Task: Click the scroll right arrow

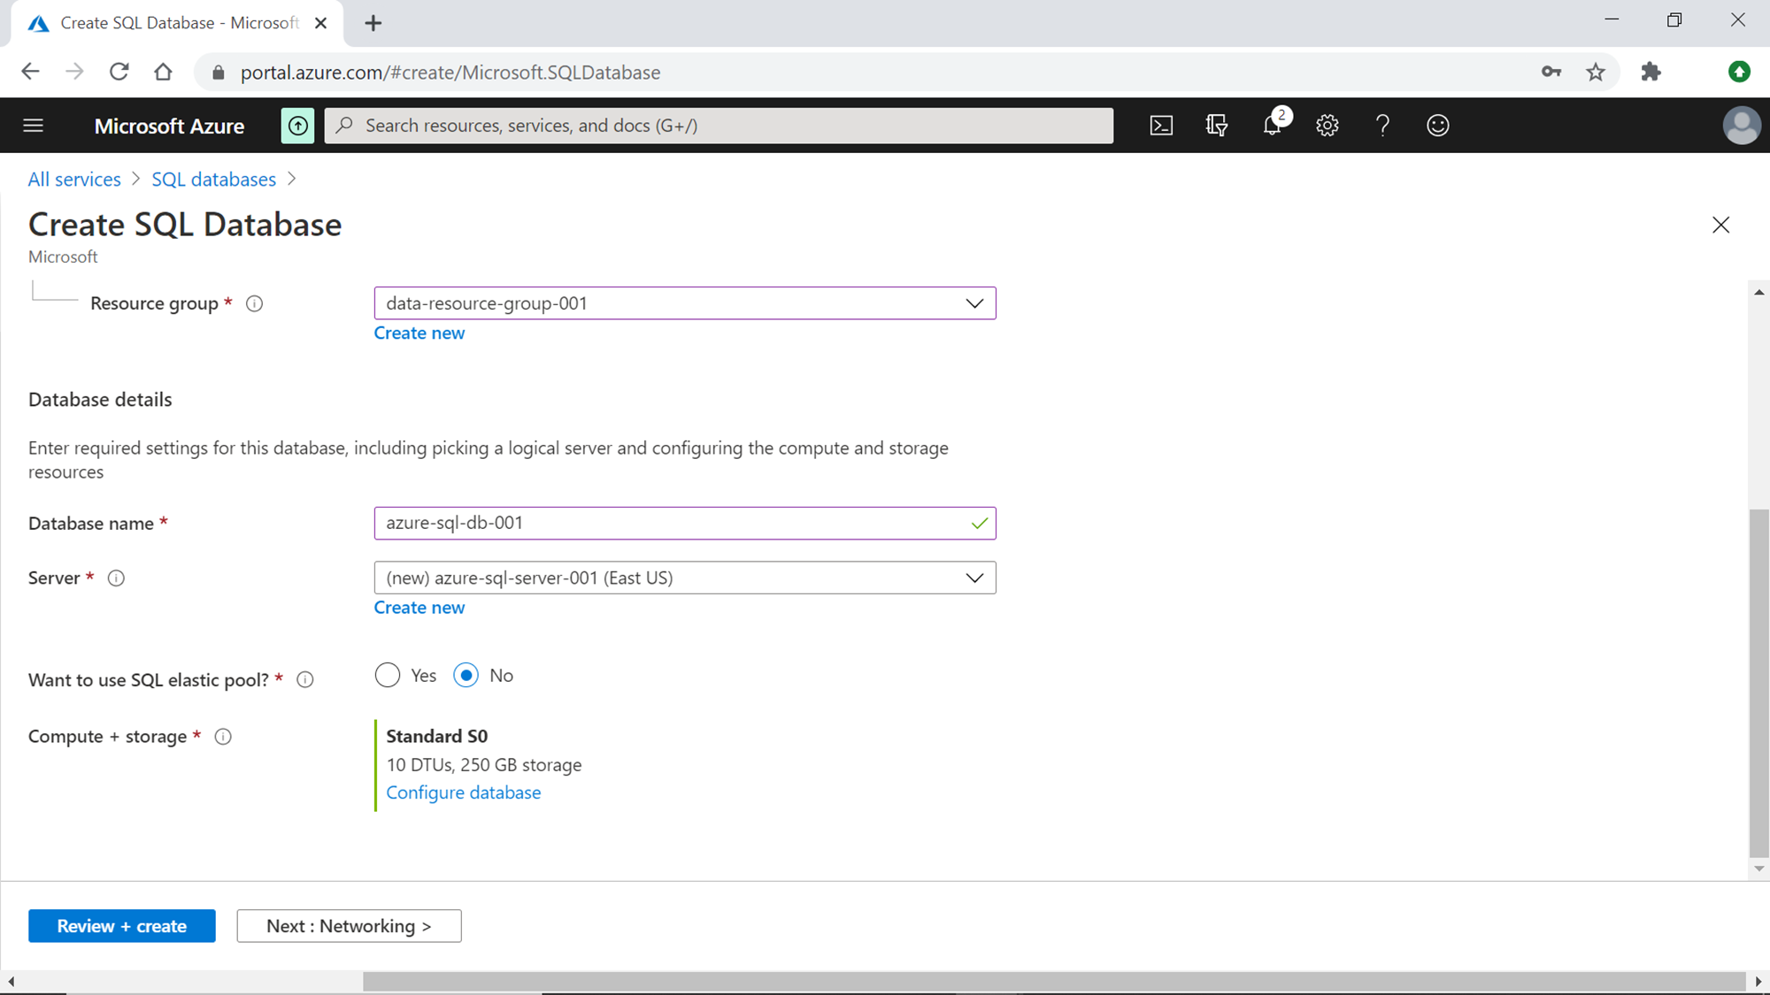Action: [x=1758, y=982]
